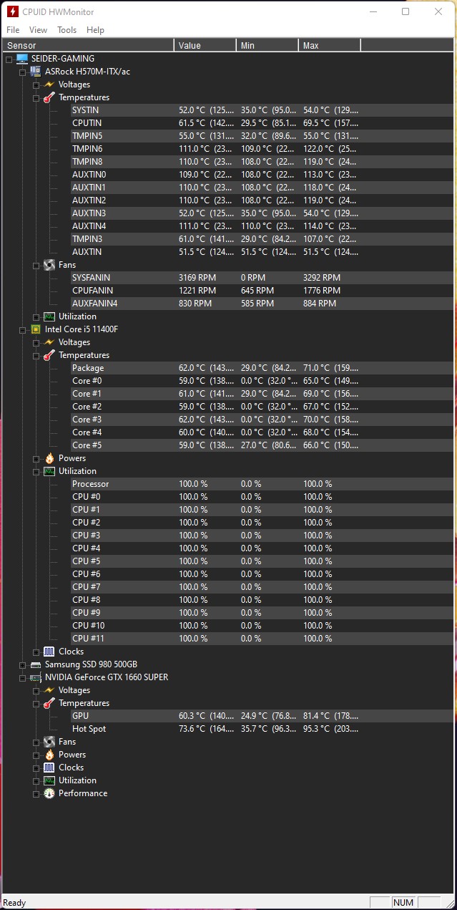Screen dimensions: 457x910
Task: Click the motherboard icon next to ASRock H570M-ITX/ac
Action: tap(34, 72)
